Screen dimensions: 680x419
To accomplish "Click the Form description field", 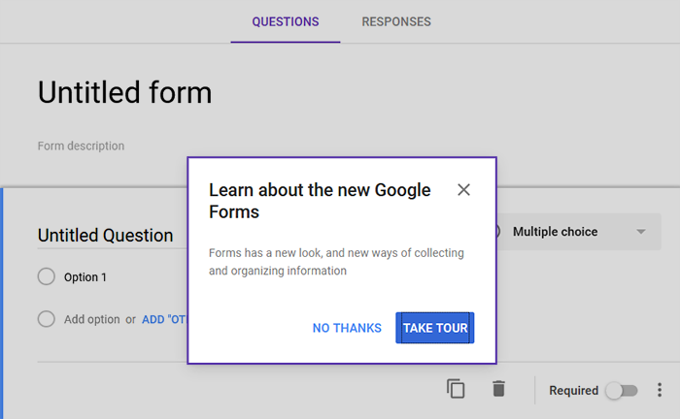I will (81, 145).
